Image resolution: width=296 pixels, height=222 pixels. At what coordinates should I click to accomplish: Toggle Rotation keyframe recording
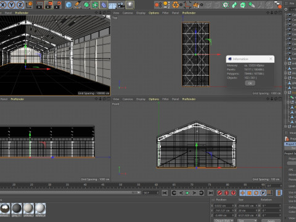coord(256,193)
